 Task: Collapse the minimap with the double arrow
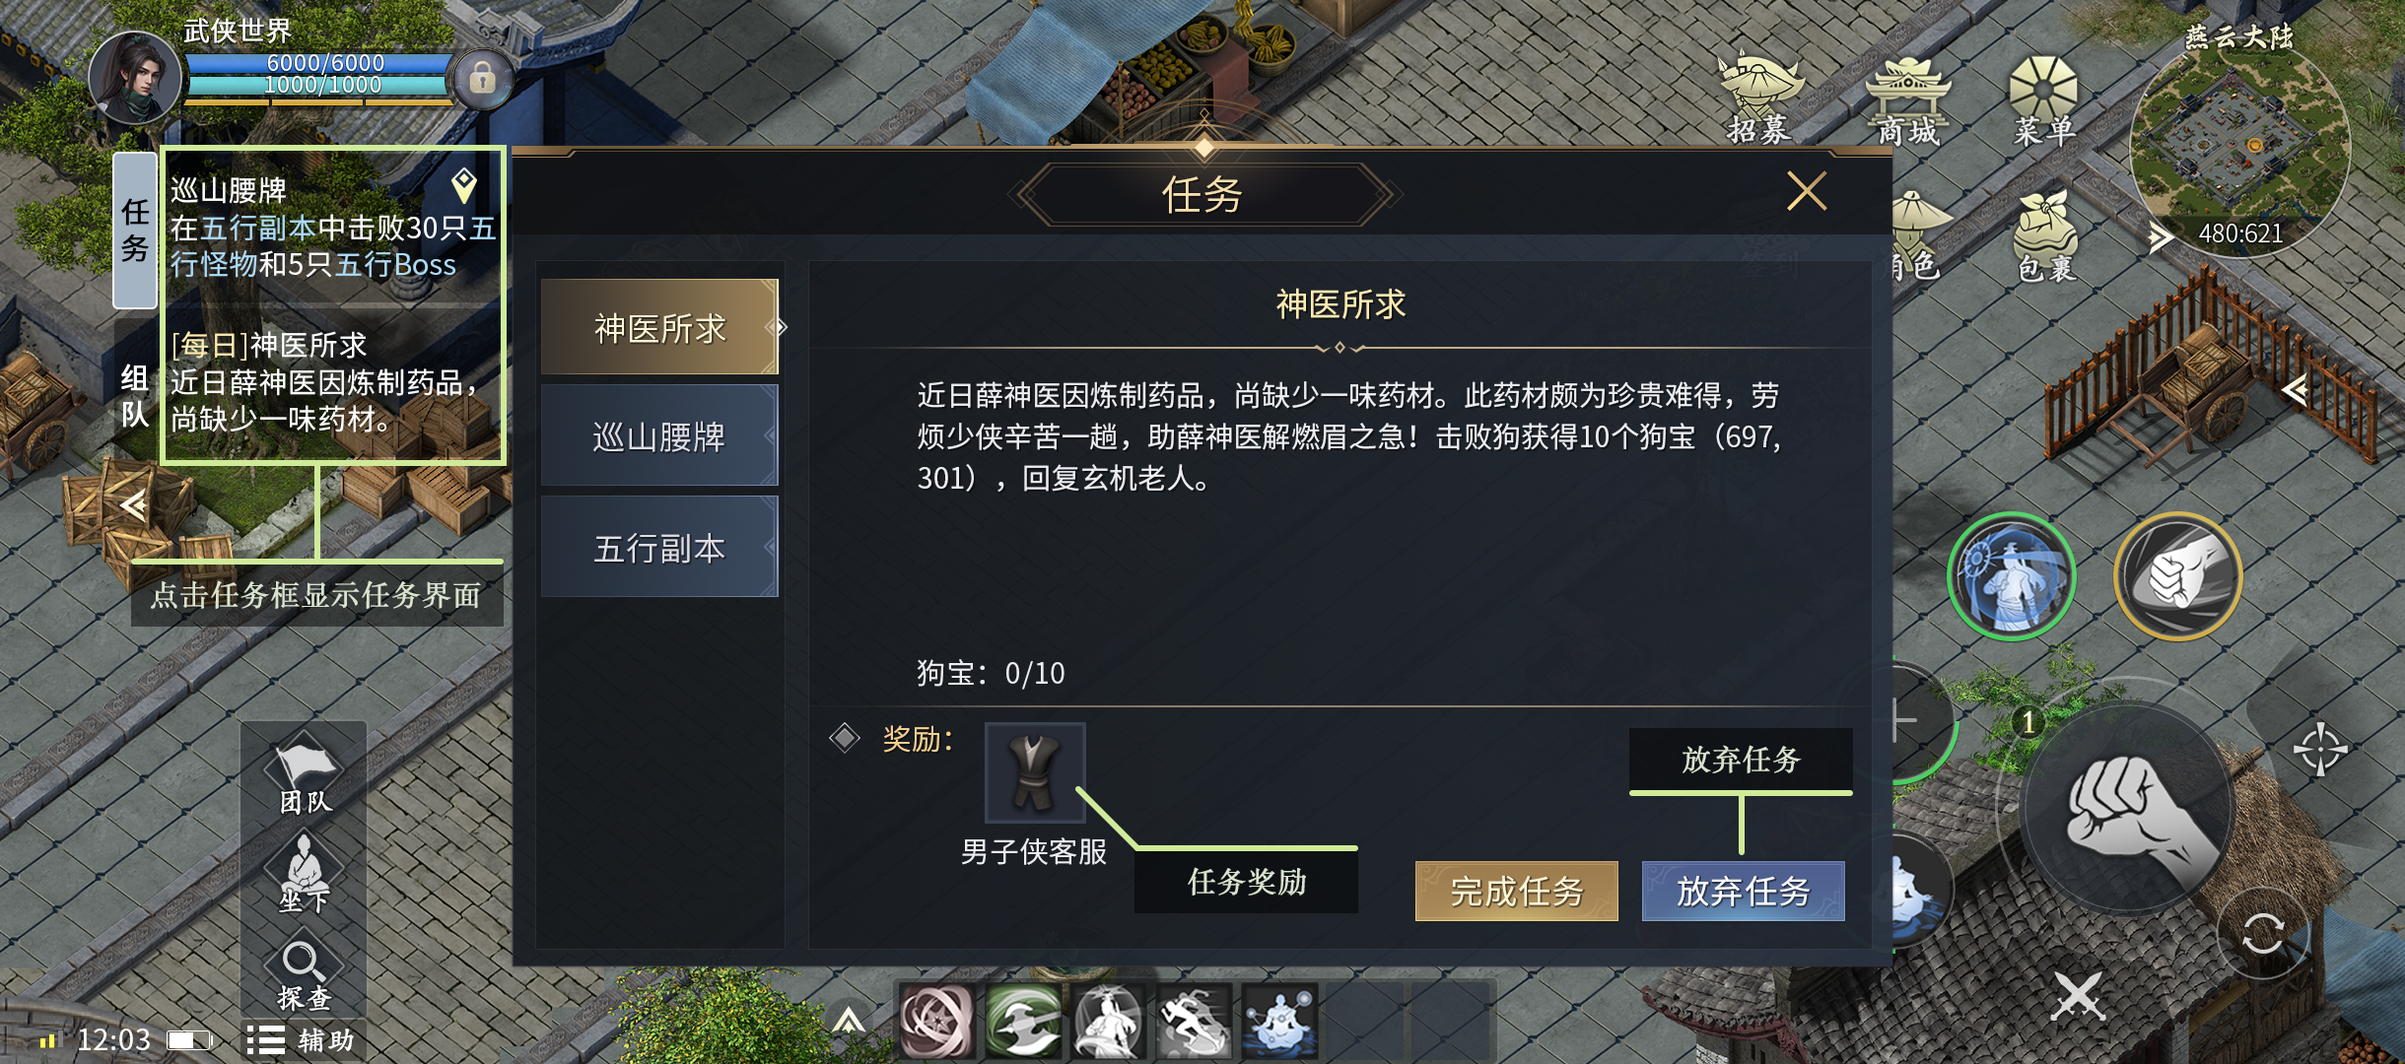pos(2159,237)
